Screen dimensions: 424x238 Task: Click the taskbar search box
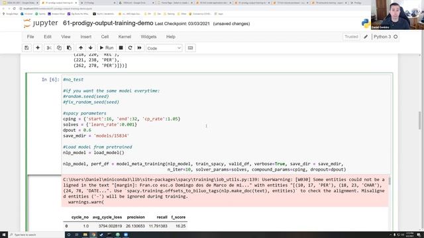36,235
